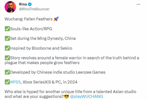Click the Souls-like Action/RPG text
The height and width of the screenshot is (100, 148).
coord(31,29)
